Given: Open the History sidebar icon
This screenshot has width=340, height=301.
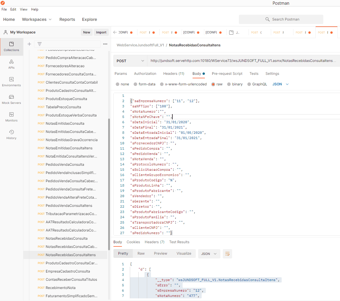Looking at the screenshot, I should 11,135.
